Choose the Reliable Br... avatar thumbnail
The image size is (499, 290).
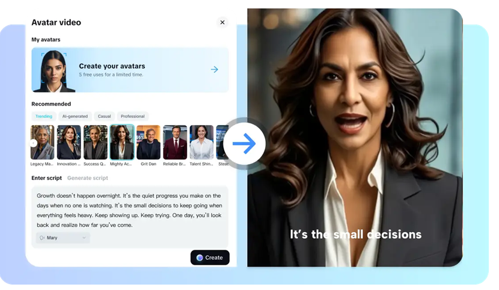(x=175, y=143)
